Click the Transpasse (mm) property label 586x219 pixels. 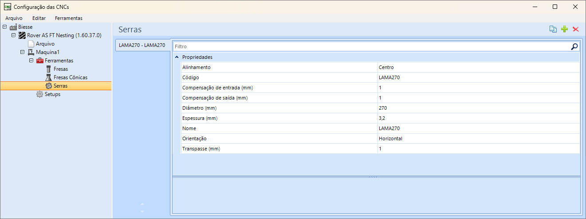point(201,149)
